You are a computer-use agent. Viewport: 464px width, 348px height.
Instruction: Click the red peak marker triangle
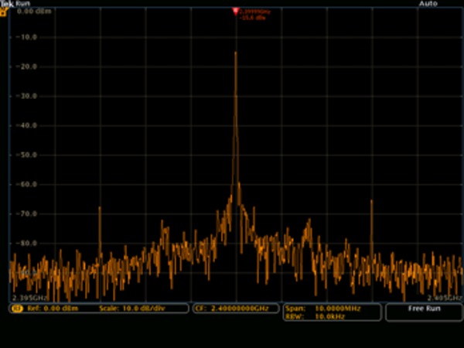pos(236,11)
